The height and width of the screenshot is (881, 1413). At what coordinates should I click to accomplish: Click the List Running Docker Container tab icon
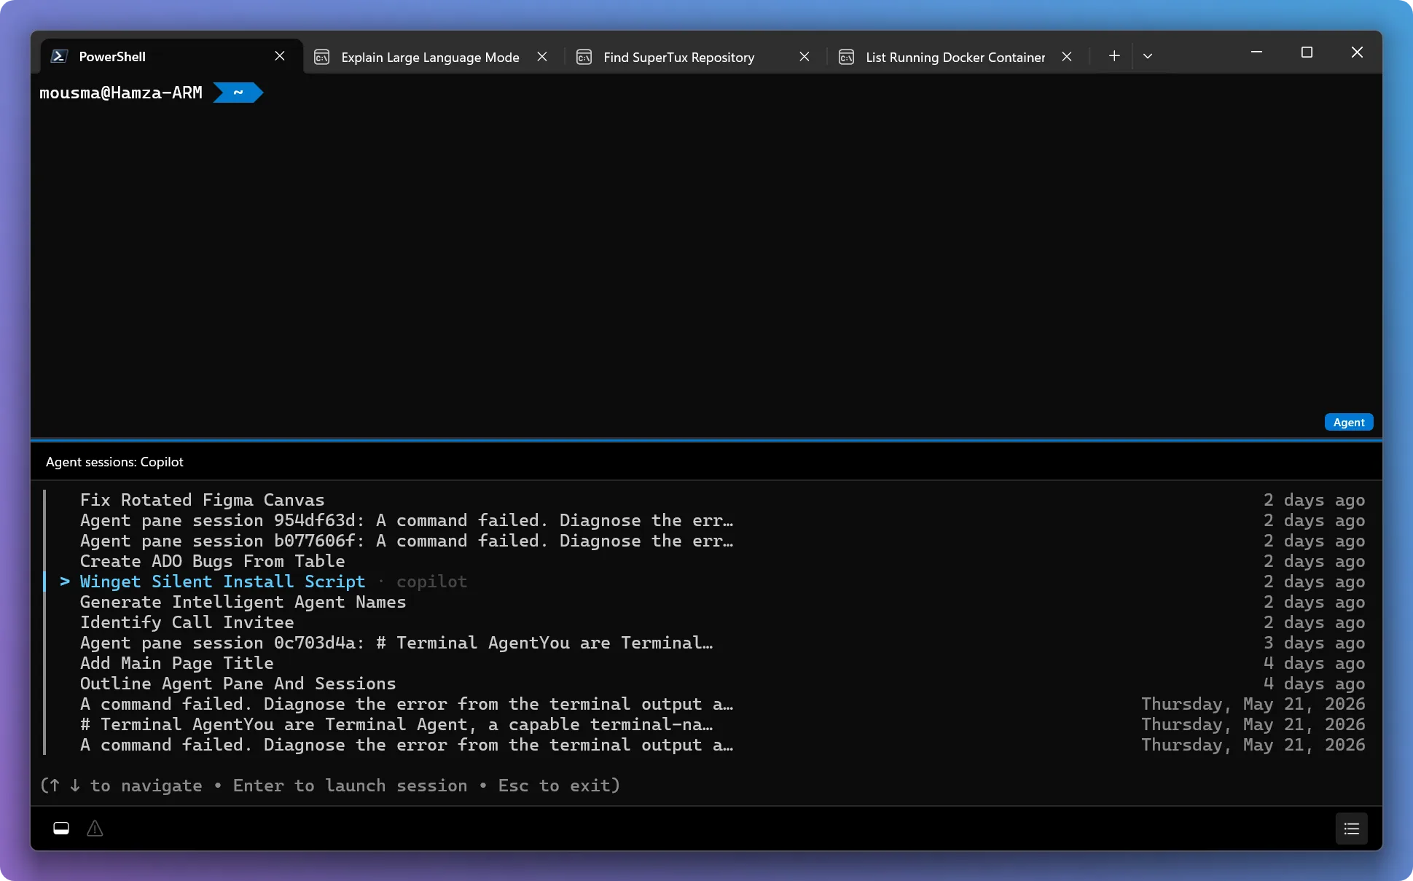pos(846,57)
